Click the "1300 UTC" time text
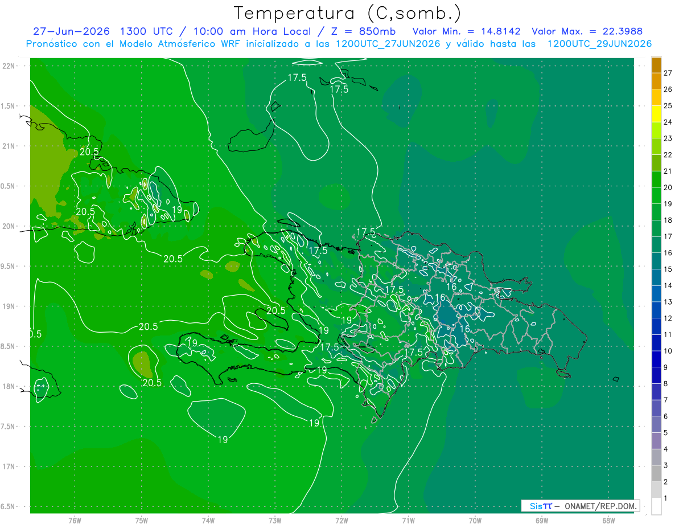Image resolution: width=683 pixels, height=528 pixels. pyautogui.click(x=149, y=31)
